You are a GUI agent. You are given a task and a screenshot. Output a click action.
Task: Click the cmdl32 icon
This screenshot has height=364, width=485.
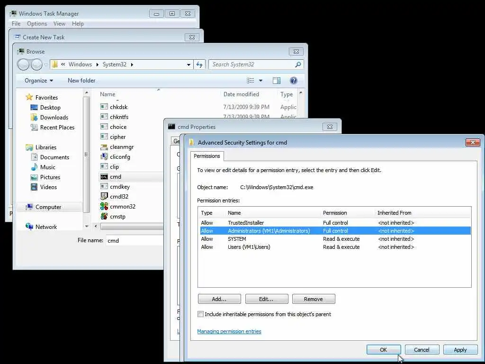pyautogui.click(x=104, y=196)
